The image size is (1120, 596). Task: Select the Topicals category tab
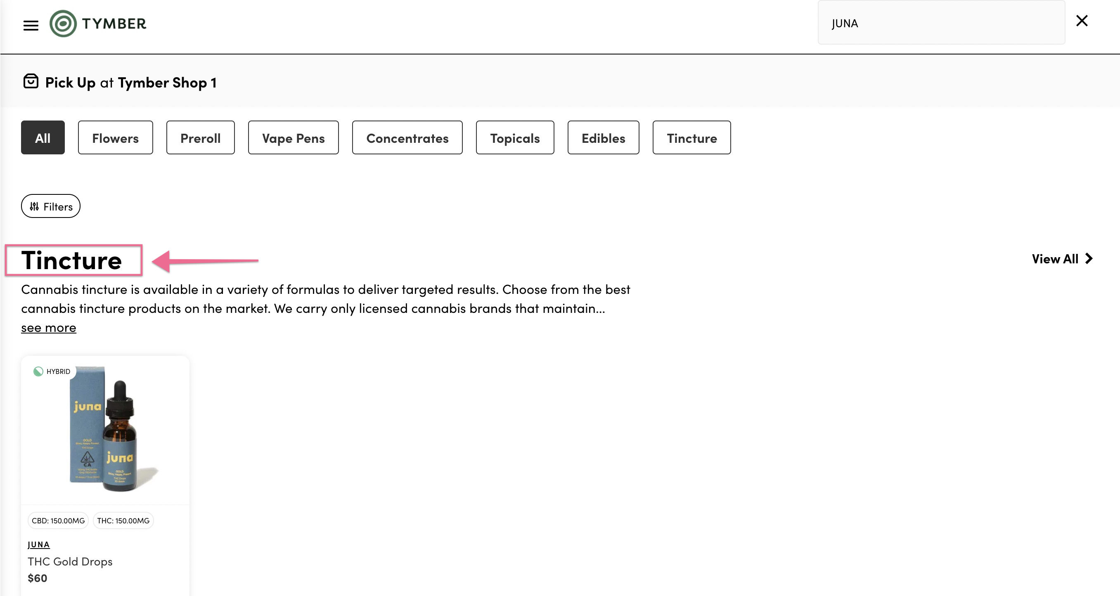515,138
